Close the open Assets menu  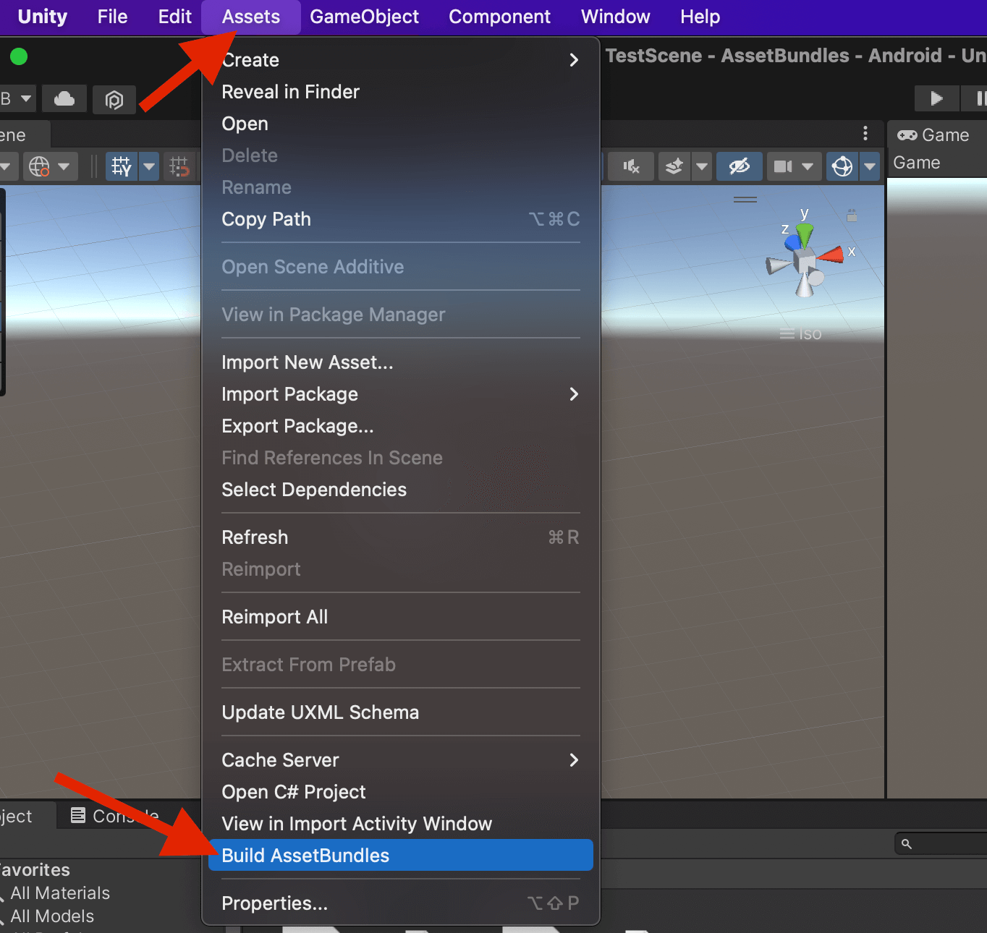tap(251, 17)
